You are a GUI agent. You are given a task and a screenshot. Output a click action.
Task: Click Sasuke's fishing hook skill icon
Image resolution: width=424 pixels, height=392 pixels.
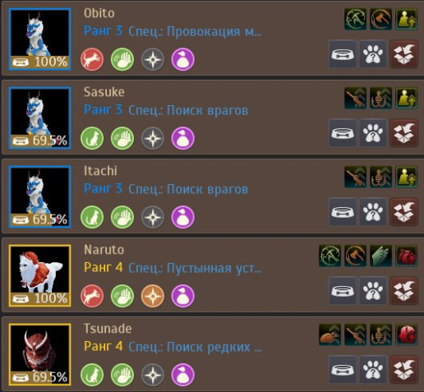(x=380, y=98)
